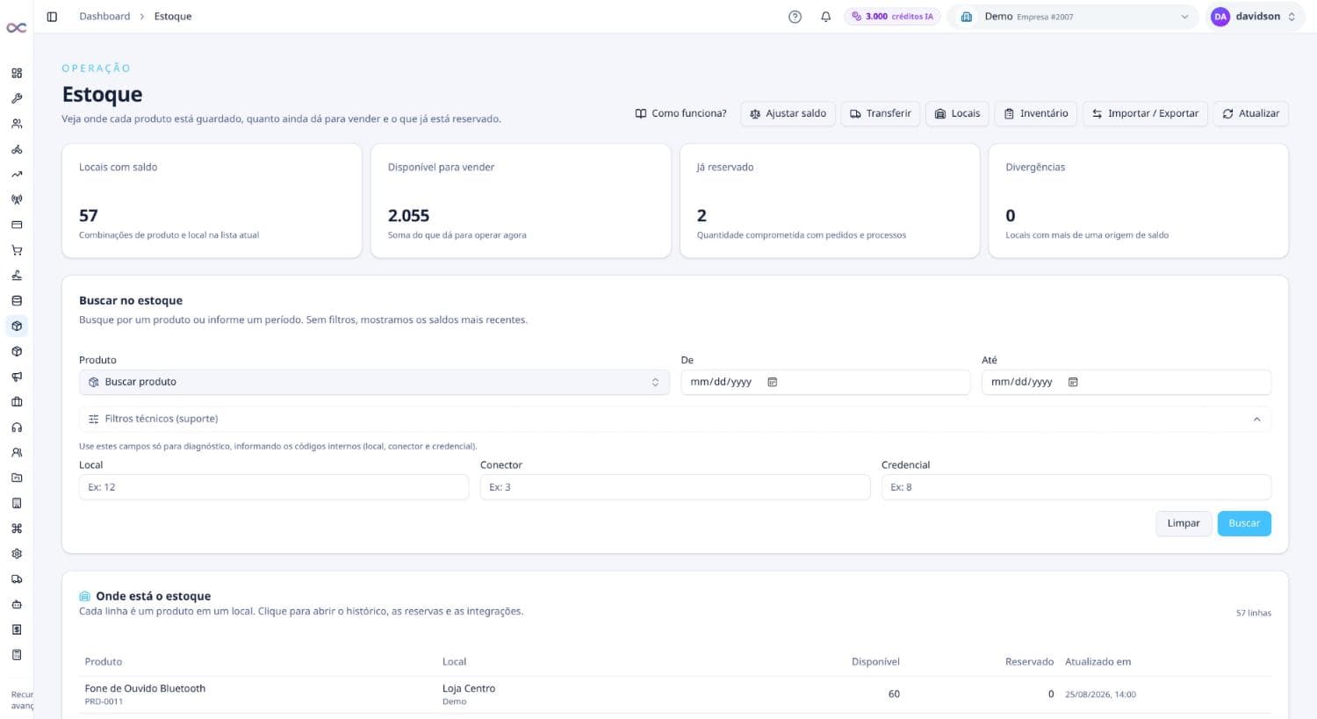Viewport: 1317px width, 719px height.
Task: Open the briefcase icon in sidebar
Action: (17, 402)
